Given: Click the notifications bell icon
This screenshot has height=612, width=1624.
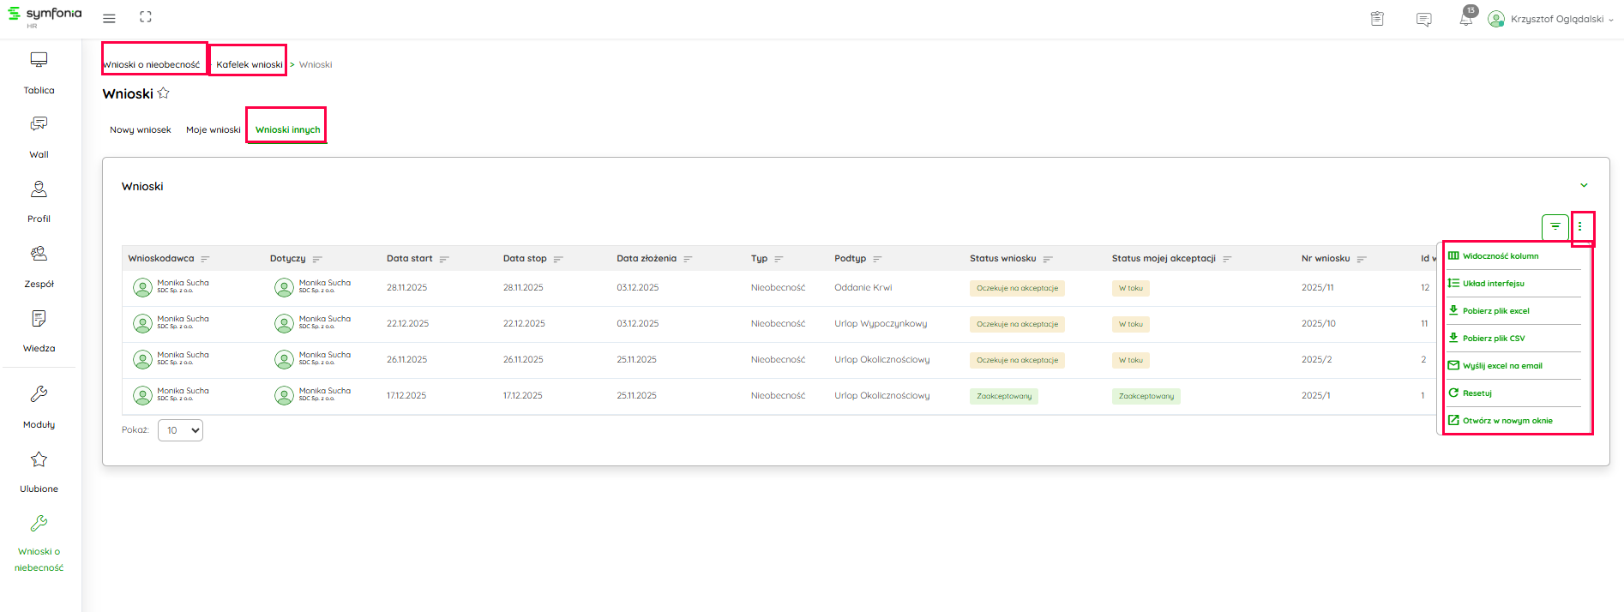Looking at the screenshot, I should click(x=1466, y=19).
